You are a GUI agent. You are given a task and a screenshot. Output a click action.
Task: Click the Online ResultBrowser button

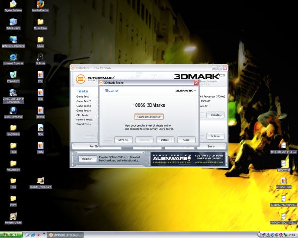[149, 117]
